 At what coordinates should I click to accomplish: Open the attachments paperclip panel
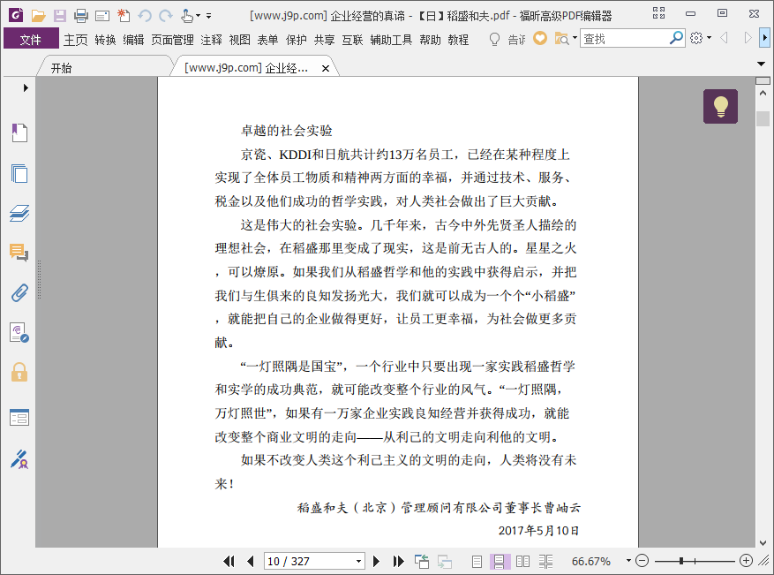19,293
